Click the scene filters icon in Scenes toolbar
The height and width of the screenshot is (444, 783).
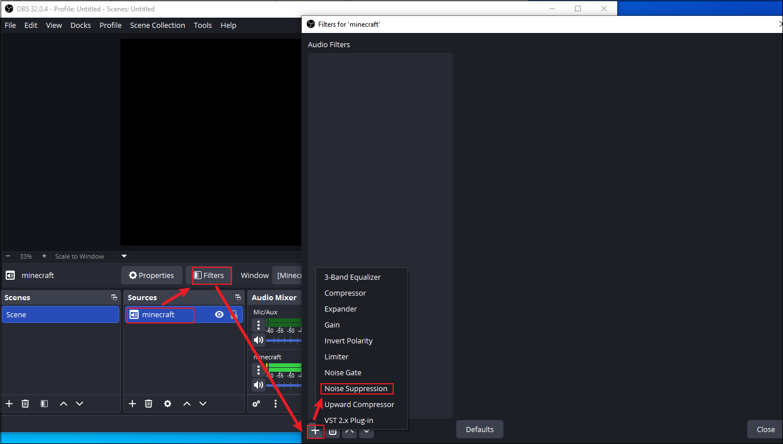tap(44, 404)
